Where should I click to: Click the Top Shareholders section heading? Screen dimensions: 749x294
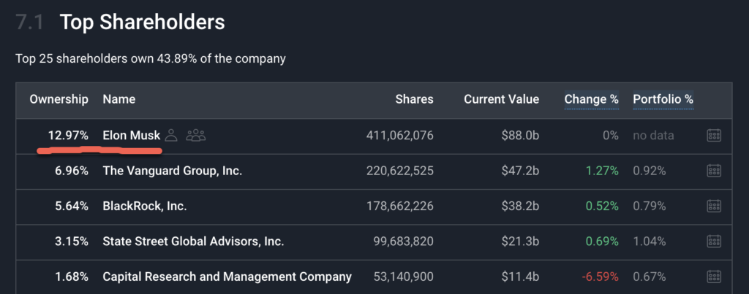tap(142, 23)
